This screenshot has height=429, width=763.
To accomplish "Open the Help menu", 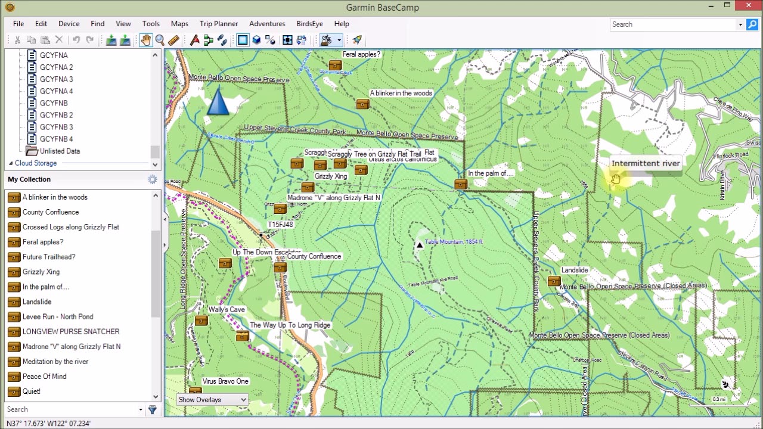I will [342, 24].
